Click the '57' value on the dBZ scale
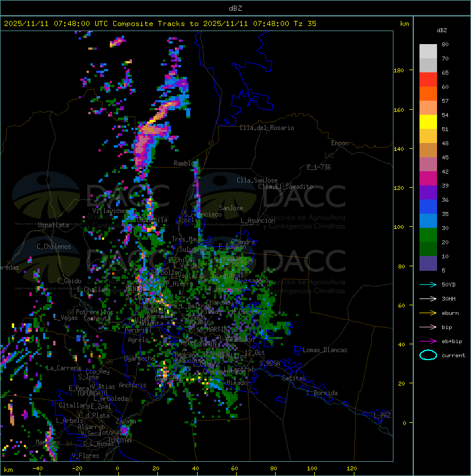The height and width of the screenshot is (476, 471). (x=445, y=101)
